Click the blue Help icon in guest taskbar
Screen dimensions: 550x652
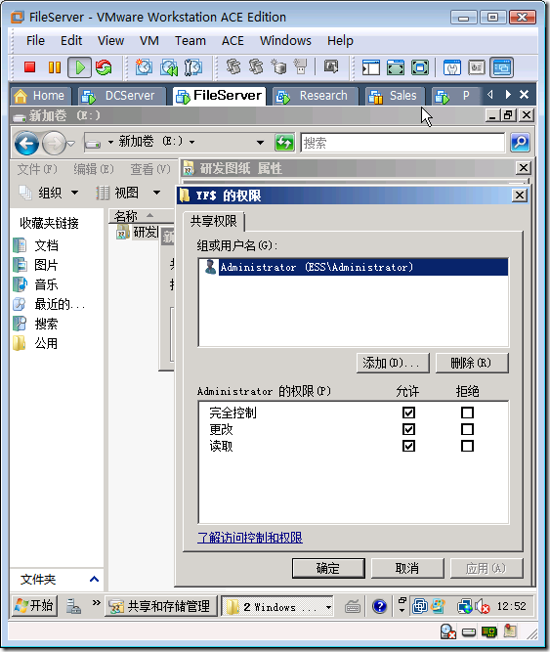pos(379,606)
